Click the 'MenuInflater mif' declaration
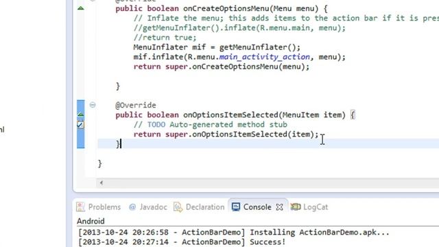 click(x=169, y=47)
